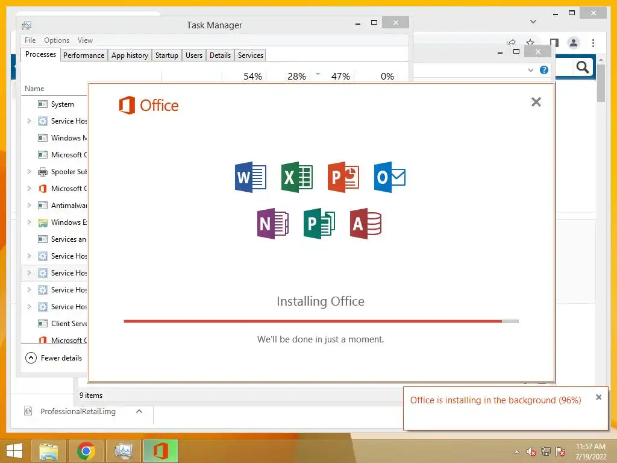
Task: Show hidden system tray icons
Action: (516, 452)
